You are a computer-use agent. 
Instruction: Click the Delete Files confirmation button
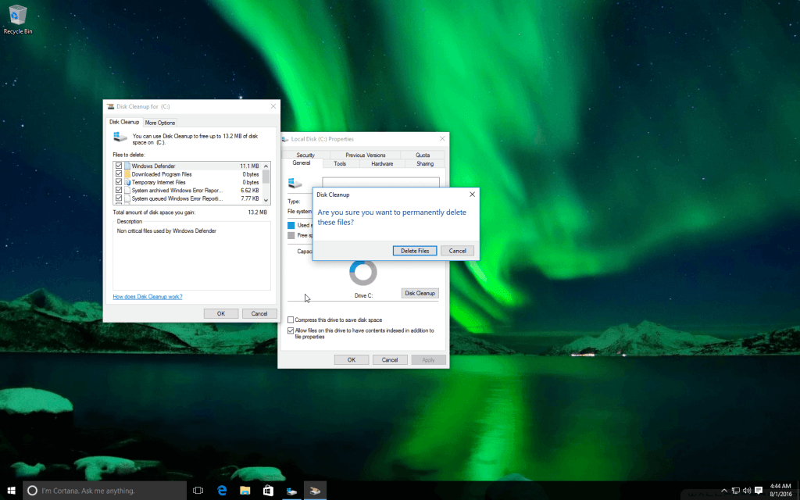coord(414,250)
